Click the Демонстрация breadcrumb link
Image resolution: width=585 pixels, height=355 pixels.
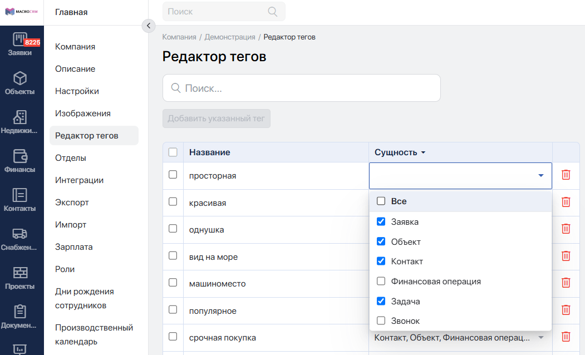[x=230, y=37]
